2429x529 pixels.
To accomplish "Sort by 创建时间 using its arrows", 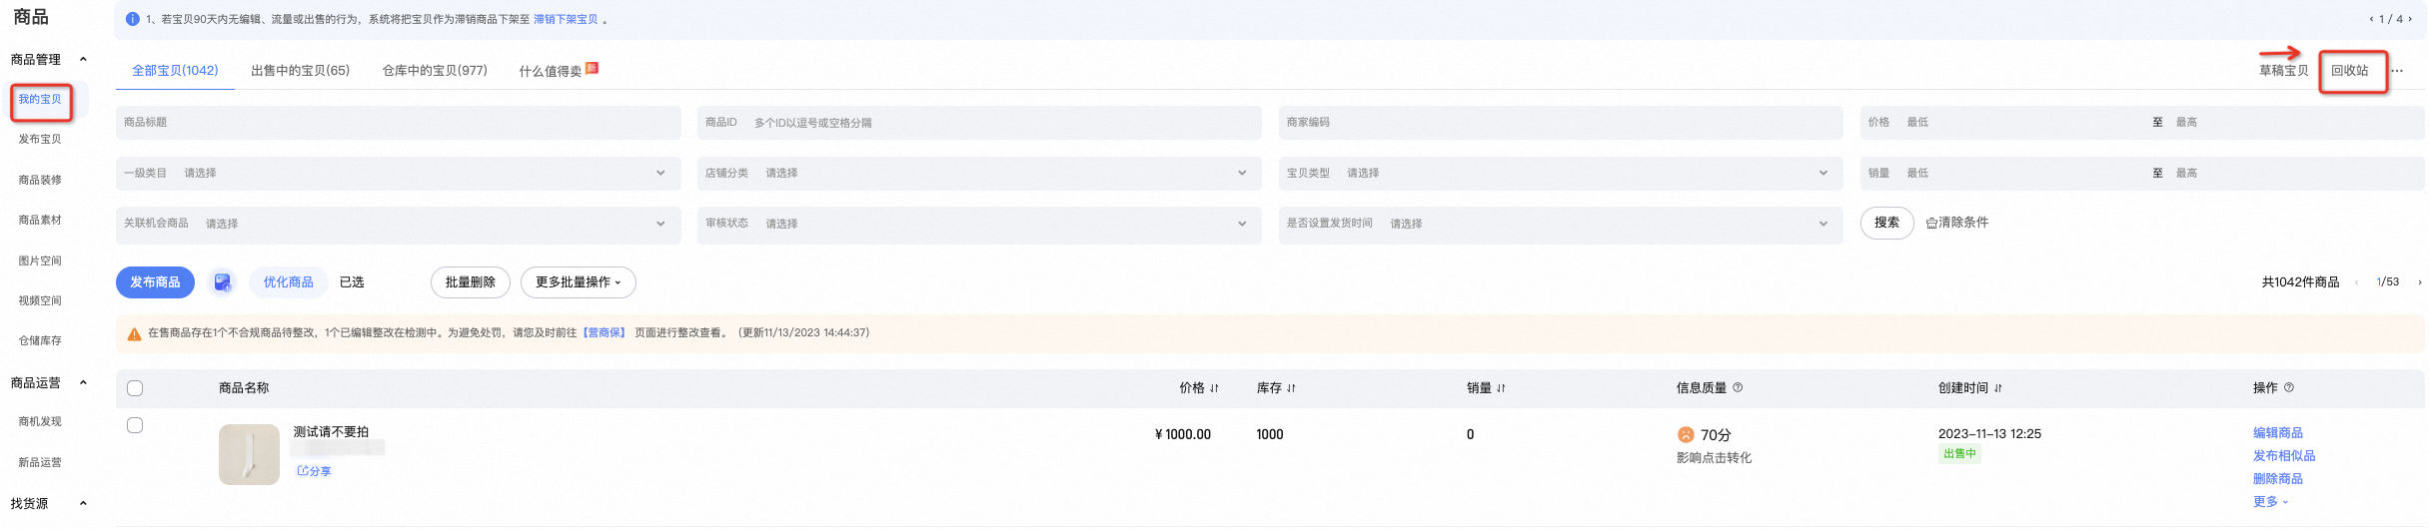I will pos(1997,388).
